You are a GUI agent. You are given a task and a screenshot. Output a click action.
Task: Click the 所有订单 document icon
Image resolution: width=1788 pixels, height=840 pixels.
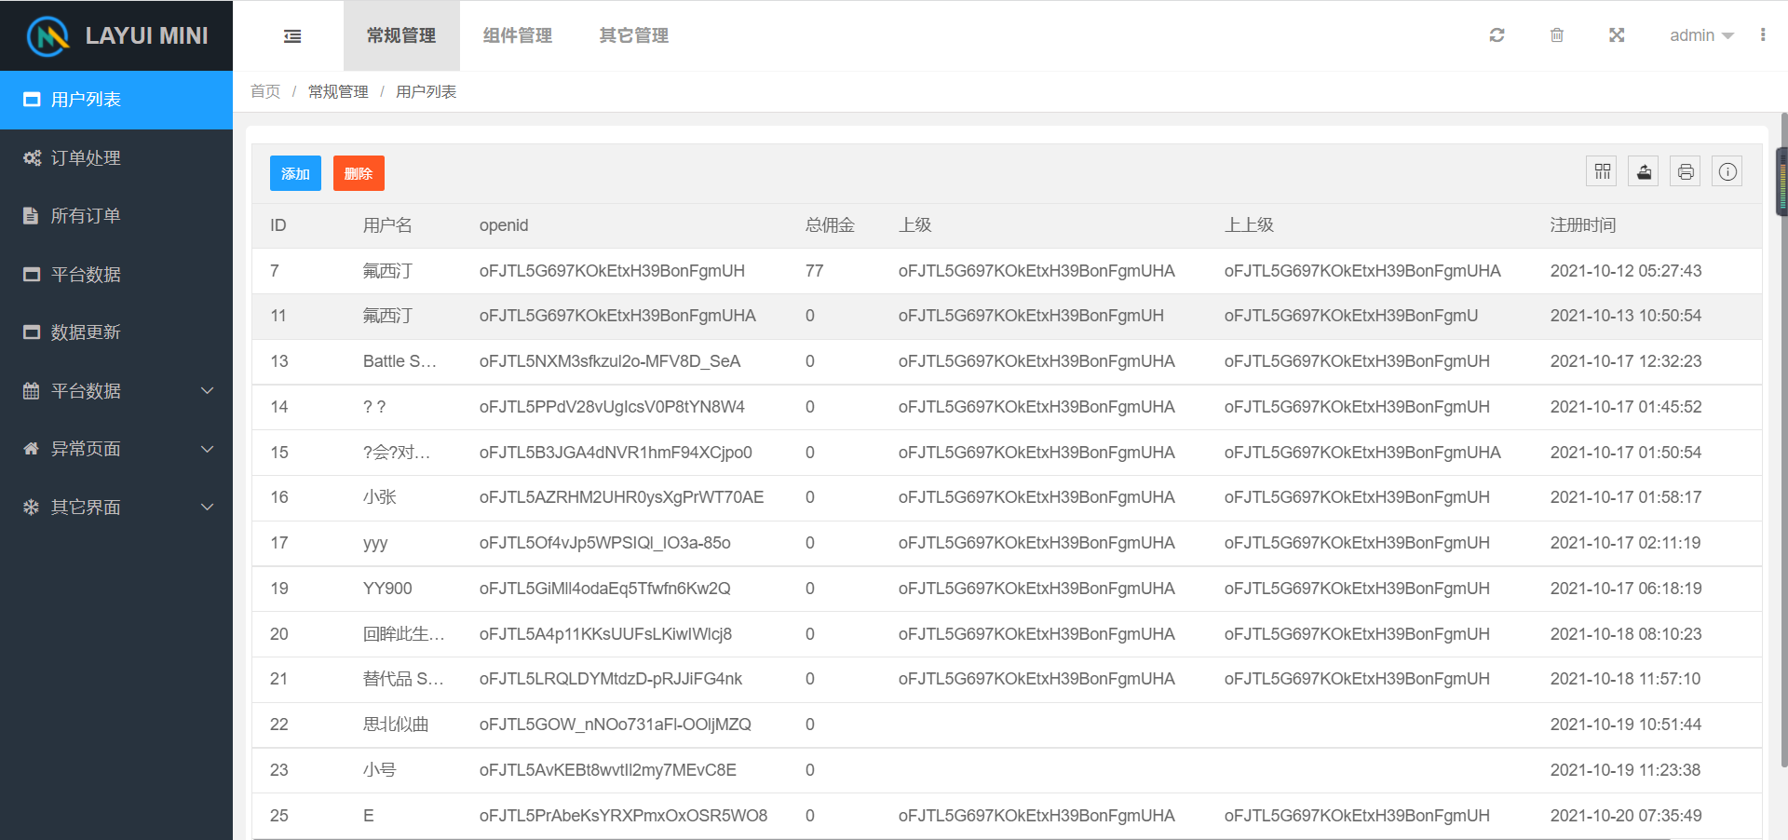tap(31, 216)
